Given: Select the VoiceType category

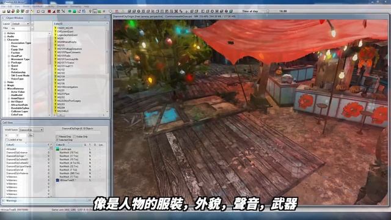Looking at the screenshot, I should (x=17, y=79).
